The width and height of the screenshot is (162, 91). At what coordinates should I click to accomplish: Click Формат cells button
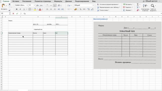[x=128, y=10]
